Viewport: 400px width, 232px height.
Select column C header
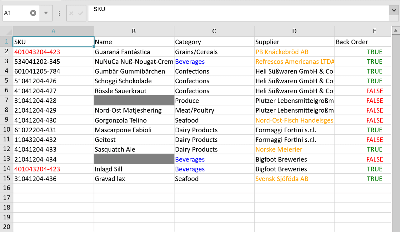214,31
